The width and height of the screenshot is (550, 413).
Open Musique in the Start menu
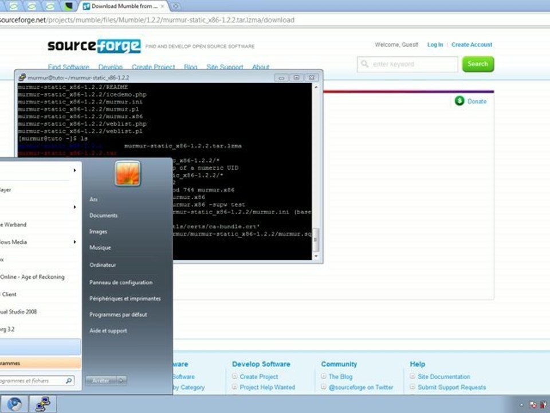pos(100,248)
